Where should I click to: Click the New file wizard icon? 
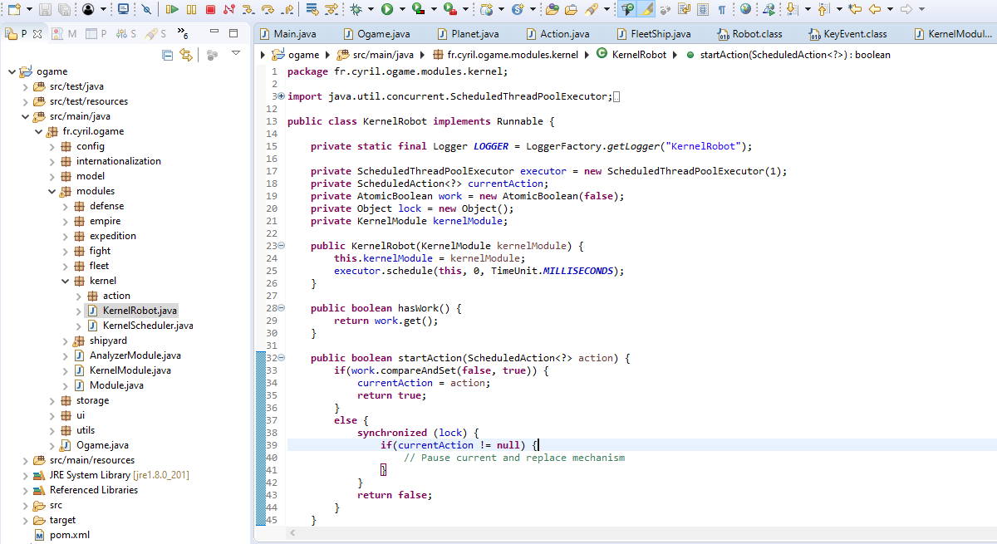[12, 9]
